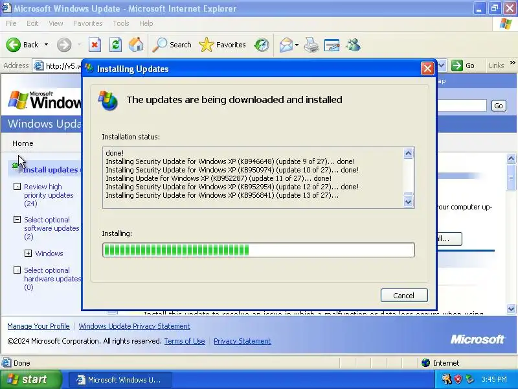The height and width of the screenshot is (389, 518).
Task: Click Home in Windows Update sidebar
Action: coord(23,143)
